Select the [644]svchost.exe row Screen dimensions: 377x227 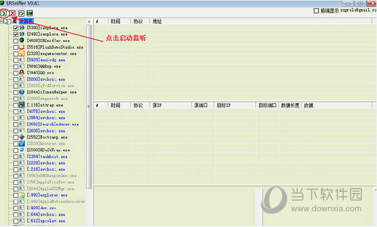tap(46, 214)
